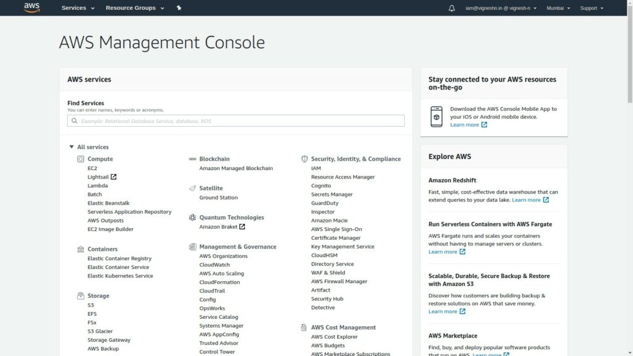This screenshot has height=356, width=633.
Task: Open Ground Station
Action: point(218,197)
